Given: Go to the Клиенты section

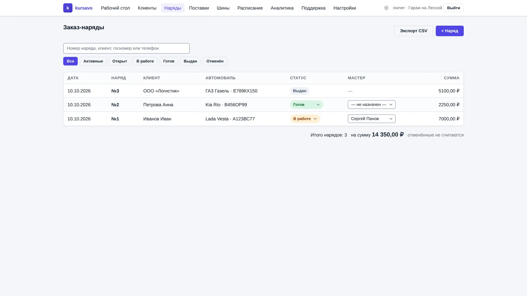Looking at the screenshot, I should (147, 8).
